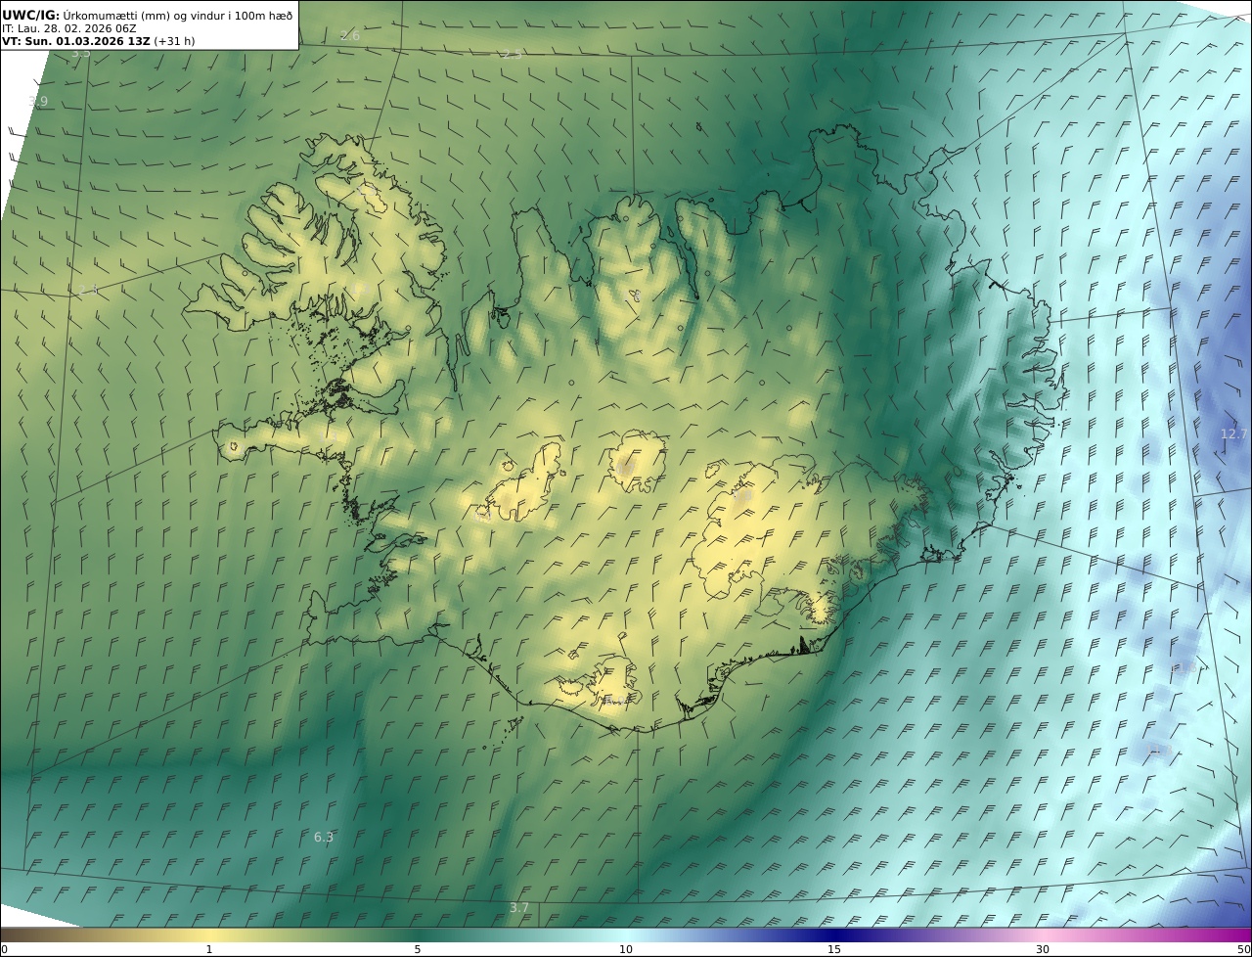Click the precipitation value label "12.7"

click(x=1234, y=433)
